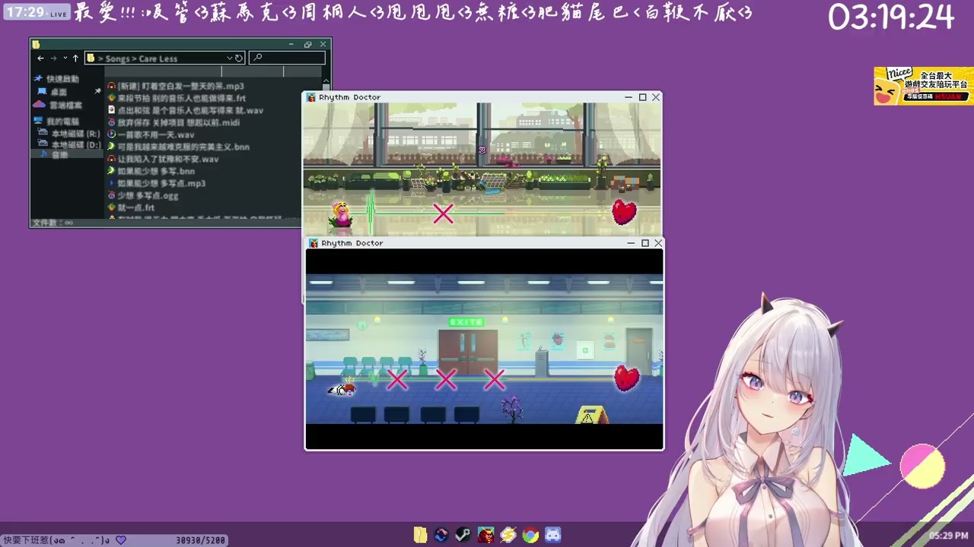Image resolution: width=974 pixels, height=547 pixels.
Task: Click the upper Rhythm Doctor window title icon
Action: coord(311,97)
